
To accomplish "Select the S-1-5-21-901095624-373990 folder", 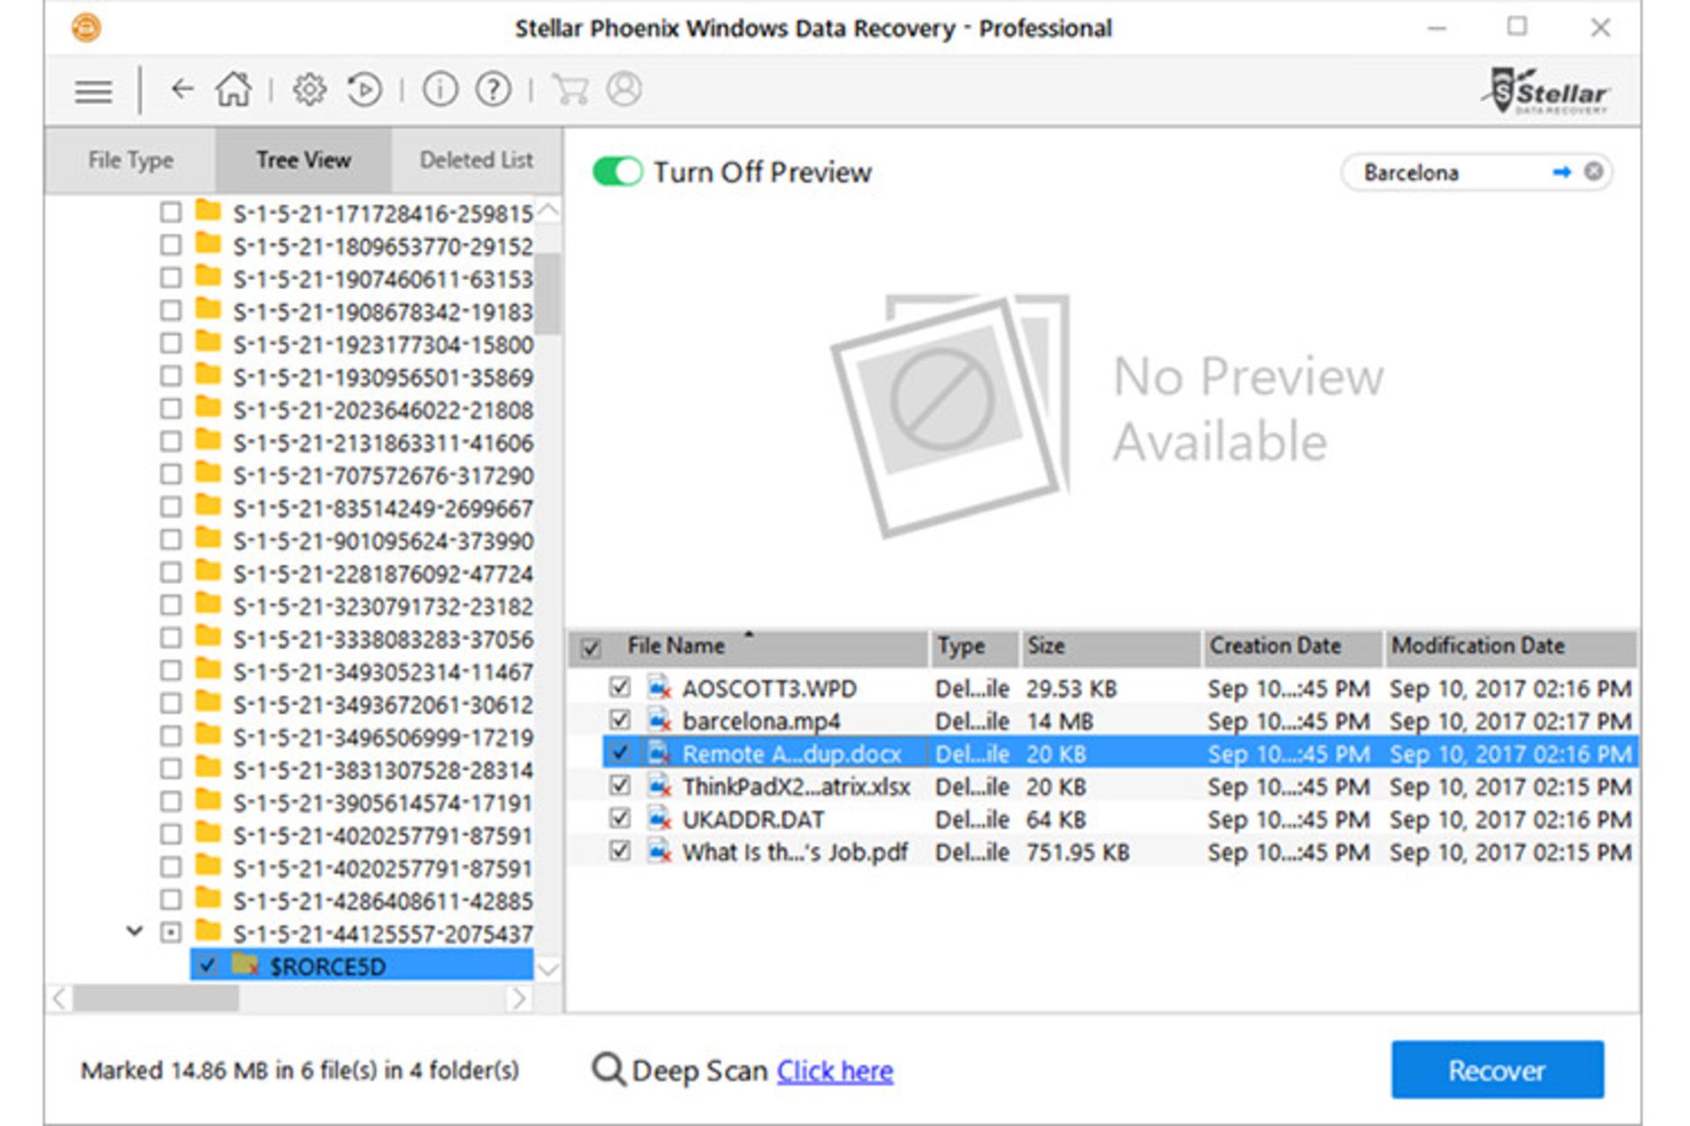I will [383, 541].
